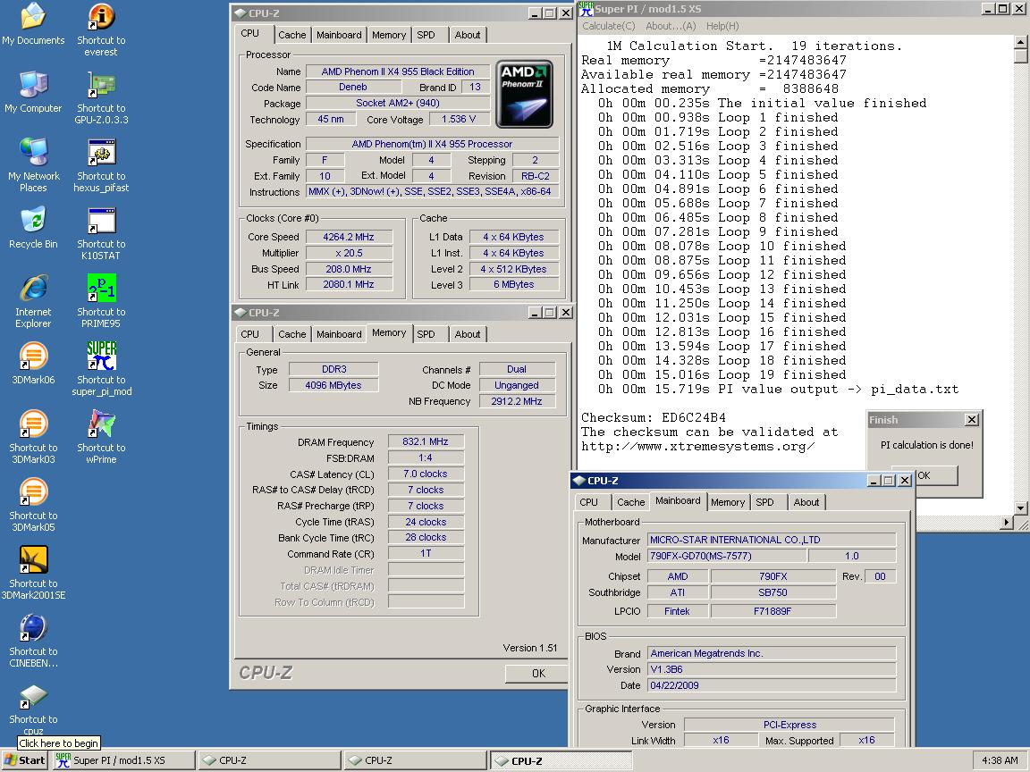Click the memory size value '4096 MBytes'
This screenshot has height=772, width=1030.
[333, 385]
